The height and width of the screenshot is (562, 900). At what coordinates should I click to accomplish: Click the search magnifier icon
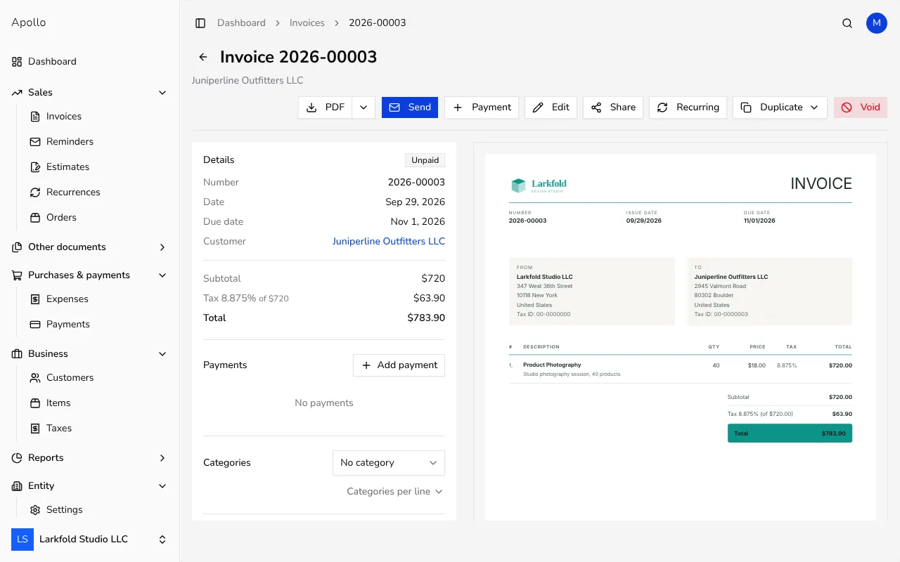pos(847,23)
